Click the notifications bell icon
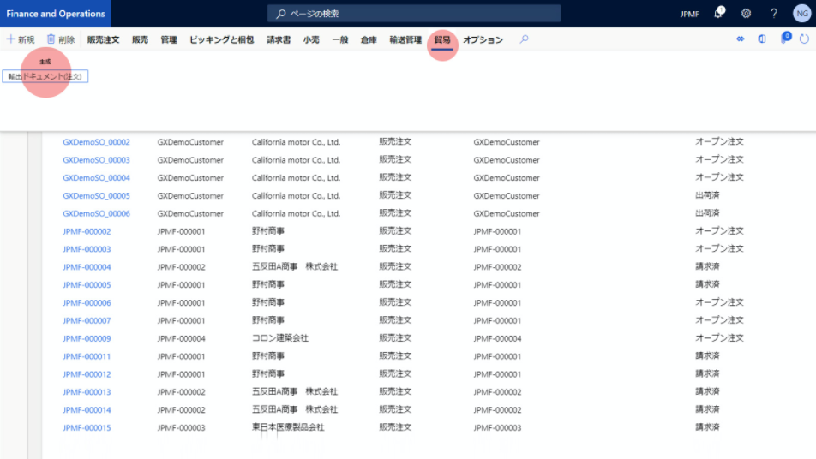The image size is (816, 459). [718, 13]
